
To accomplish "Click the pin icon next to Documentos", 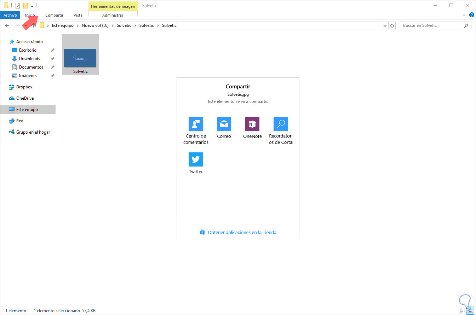I will click(x=53, y=67).
